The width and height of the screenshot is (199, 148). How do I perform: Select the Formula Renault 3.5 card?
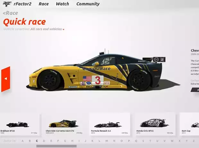110,124
